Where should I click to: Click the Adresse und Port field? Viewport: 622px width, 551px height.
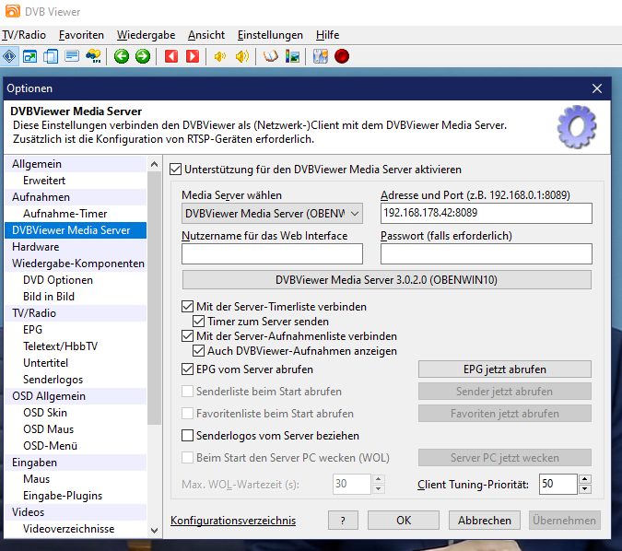click(487, 214)
